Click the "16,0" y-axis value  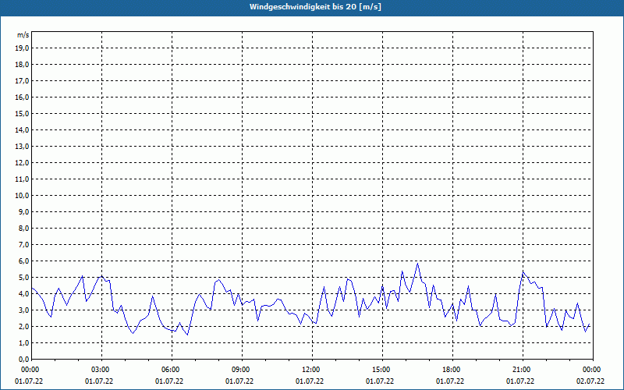coord(22,97)
